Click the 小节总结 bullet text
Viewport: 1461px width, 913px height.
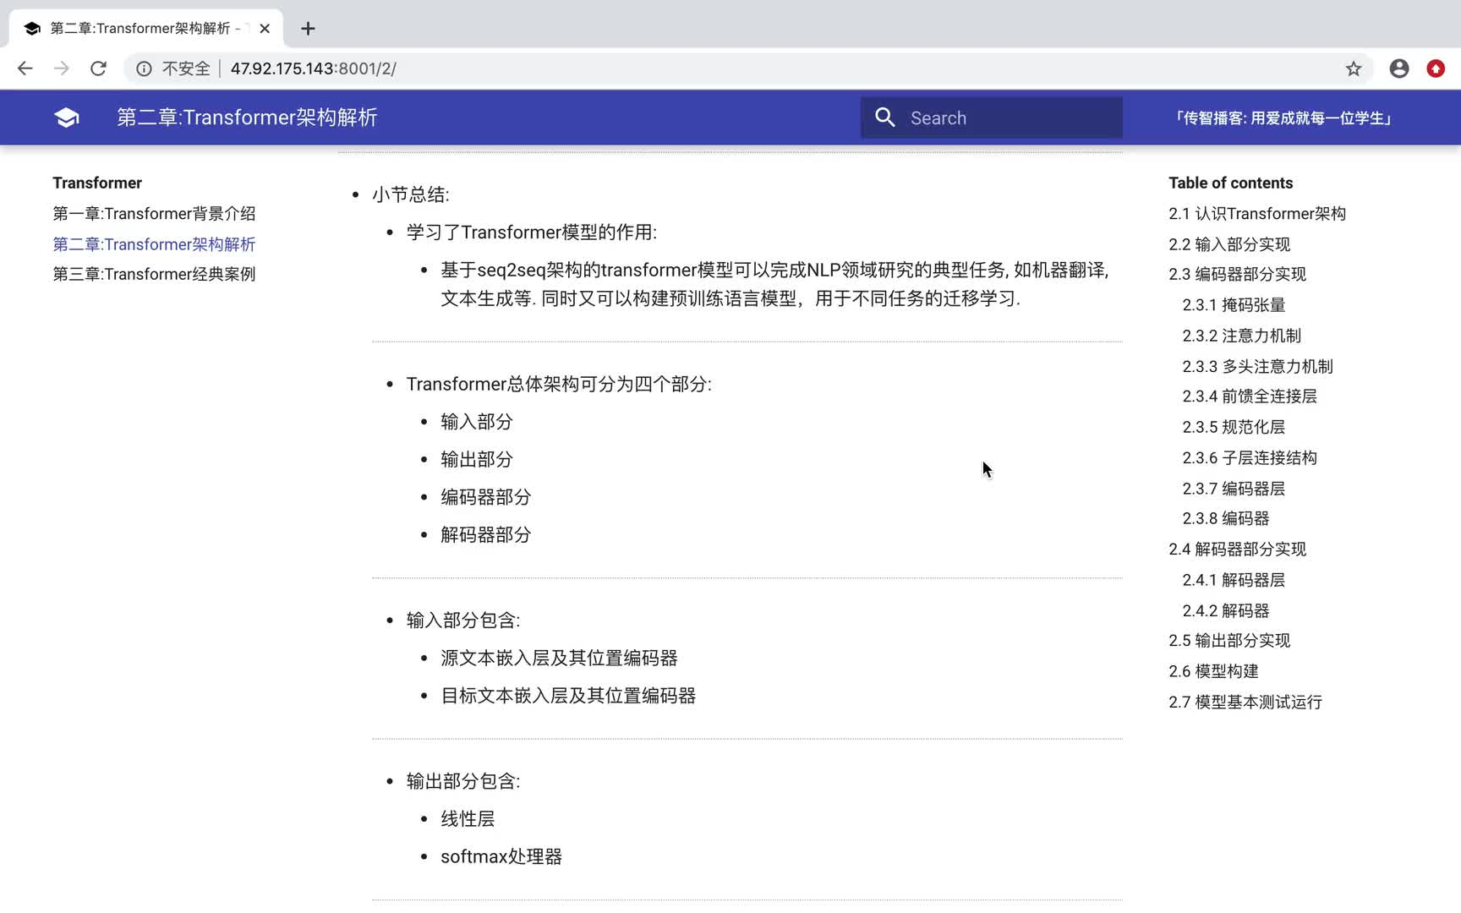[411, 194]
